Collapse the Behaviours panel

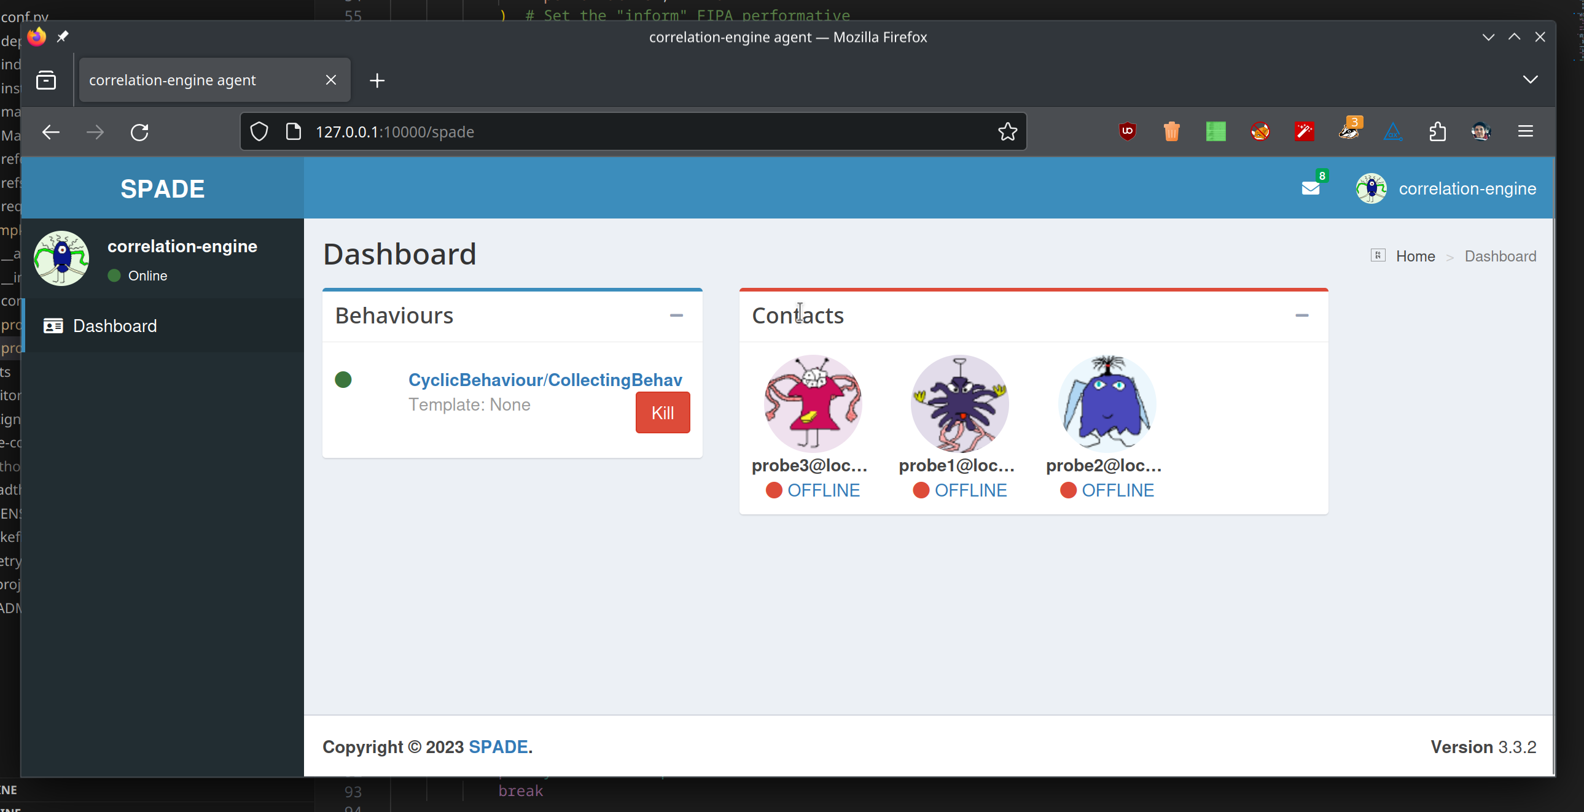[676, 315]
